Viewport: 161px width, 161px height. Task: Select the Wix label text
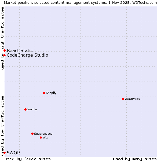click(x=45, y=137)
